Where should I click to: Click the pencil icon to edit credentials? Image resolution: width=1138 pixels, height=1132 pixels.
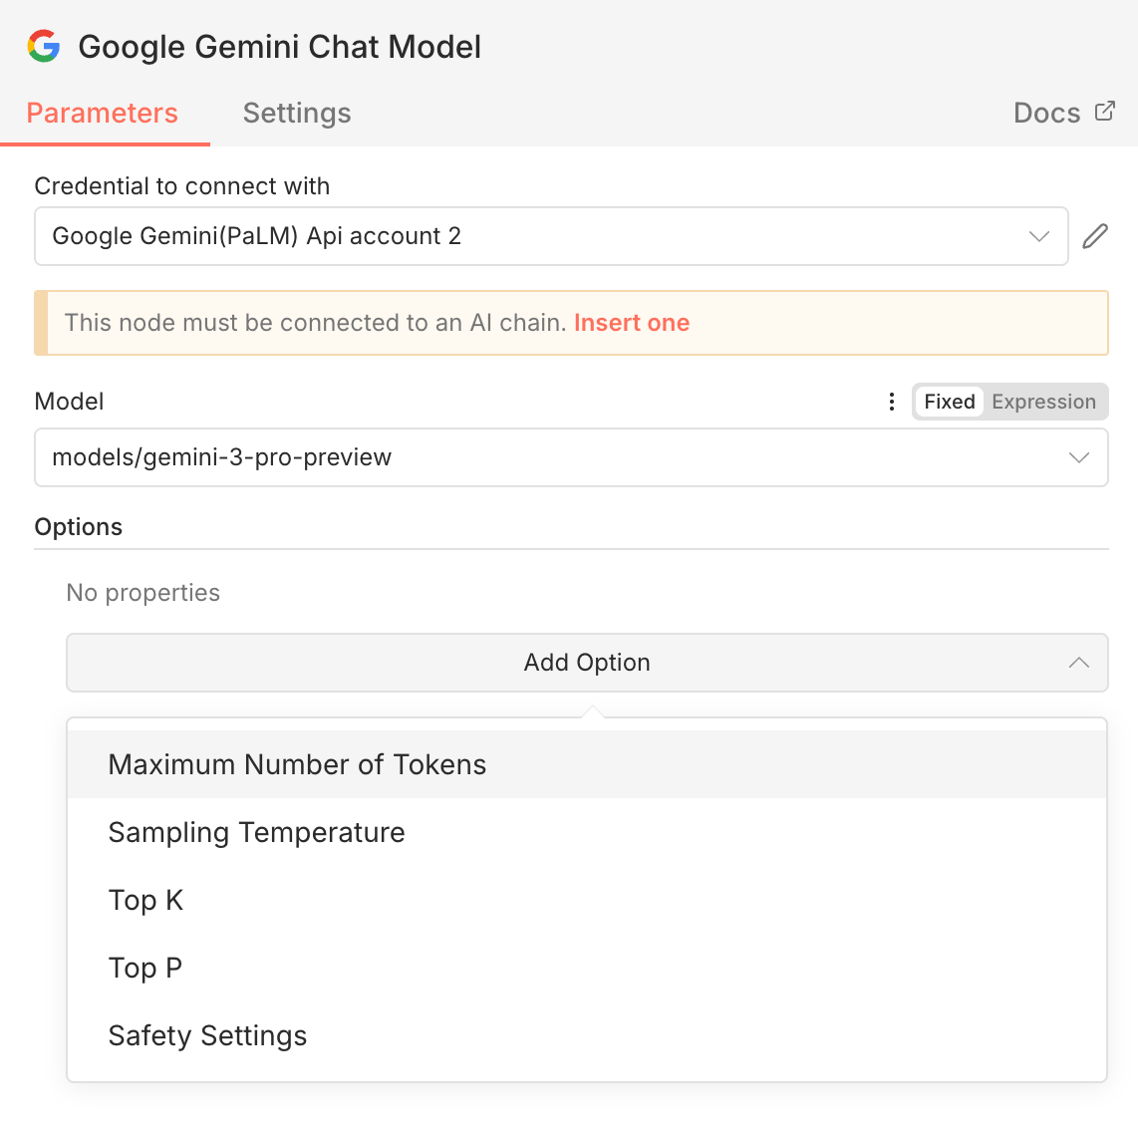pos(1094,236)
